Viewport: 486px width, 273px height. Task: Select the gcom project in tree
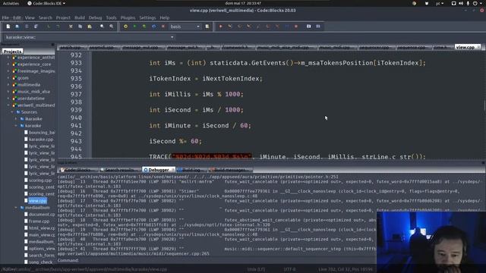(x=24, y=78)
